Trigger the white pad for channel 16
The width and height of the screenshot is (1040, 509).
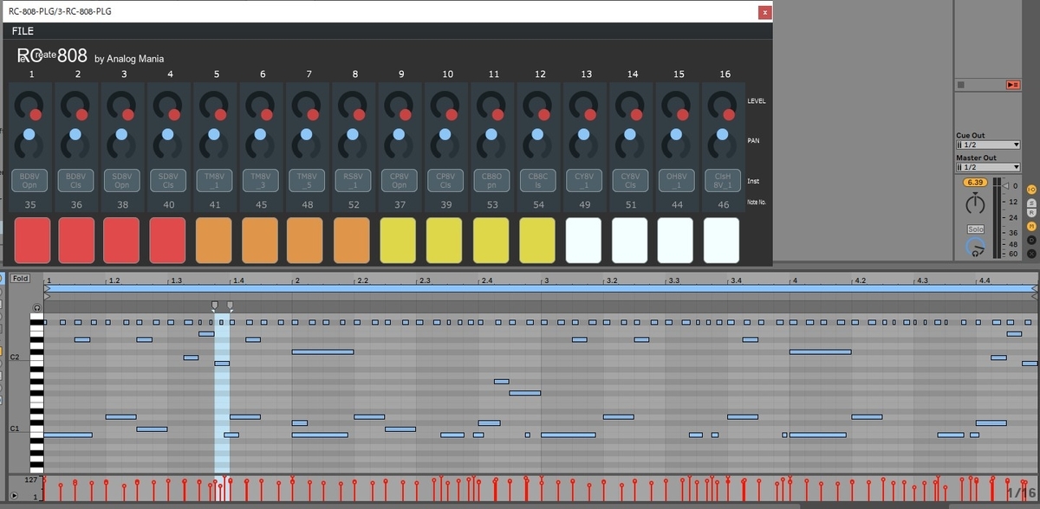(721, 241)
